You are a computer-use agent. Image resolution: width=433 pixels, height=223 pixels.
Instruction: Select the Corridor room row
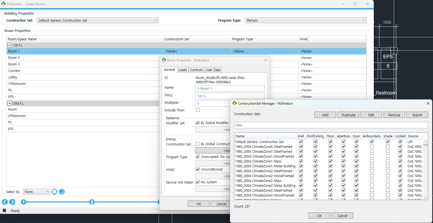[x=83, y=71]
